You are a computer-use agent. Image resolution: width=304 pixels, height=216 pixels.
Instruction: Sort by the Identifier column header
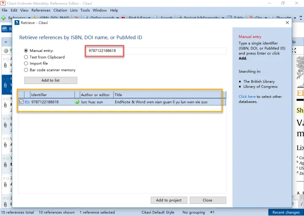[x=52, y=95]
